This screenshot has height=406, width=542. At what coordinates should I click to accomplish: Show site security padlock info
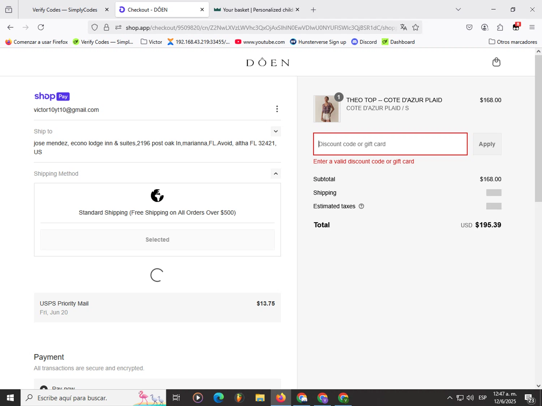[x=106, y=27]
